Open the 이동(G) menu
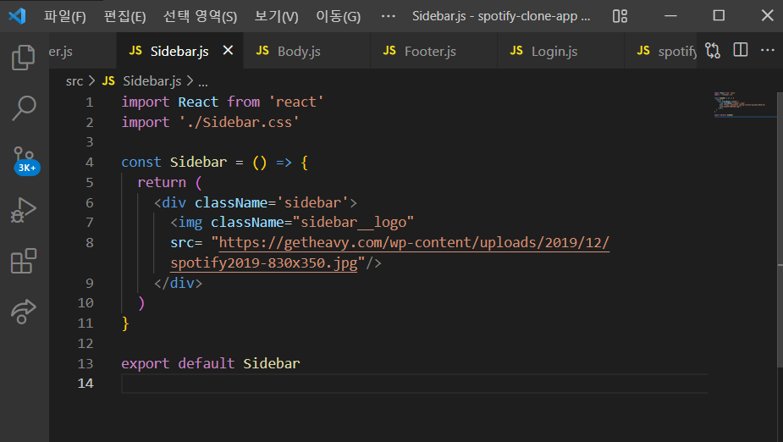783x442 pixels. point(338,16)
